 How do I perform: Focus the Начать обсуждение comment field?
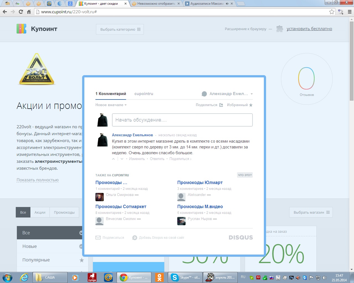click(x=182, y=120)
